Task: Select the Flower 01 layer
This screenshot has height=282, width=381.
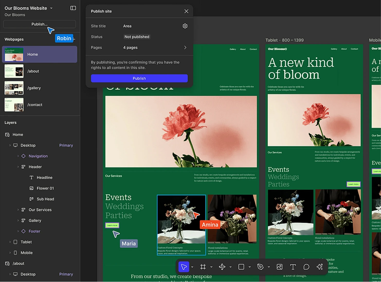Action: [45, 188]
